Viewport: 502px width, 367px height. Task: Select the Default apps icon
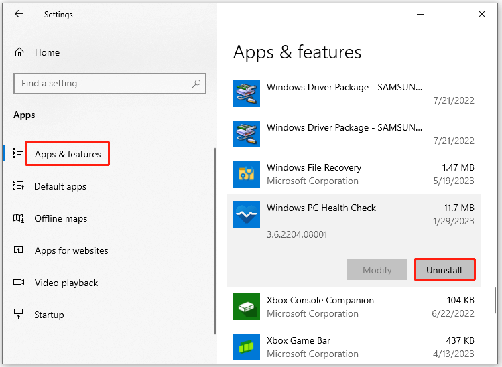[x=18, y=186]
